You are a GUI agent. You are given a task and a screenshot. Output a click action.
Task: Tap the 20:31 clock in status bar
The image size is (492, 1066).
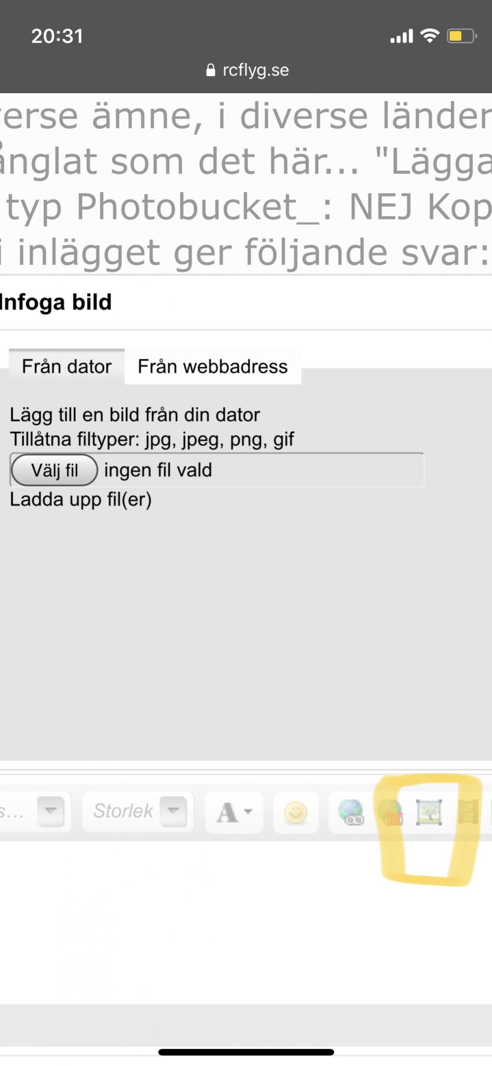pos(57,36)
